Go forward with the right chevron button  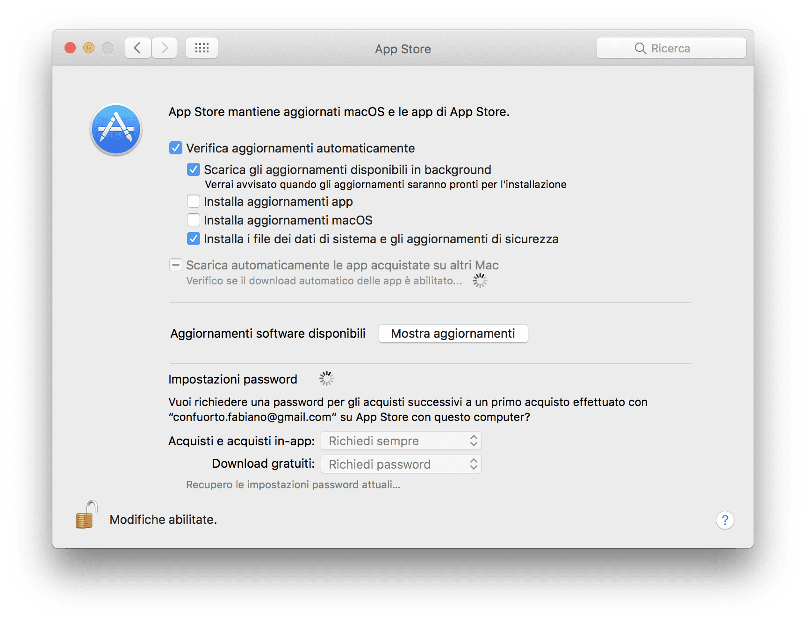click(x=165, y=48)
